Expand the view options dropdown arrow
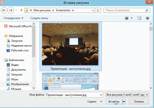Image resolution: width=154 pixels, height=108 pixels. (132, 18)
